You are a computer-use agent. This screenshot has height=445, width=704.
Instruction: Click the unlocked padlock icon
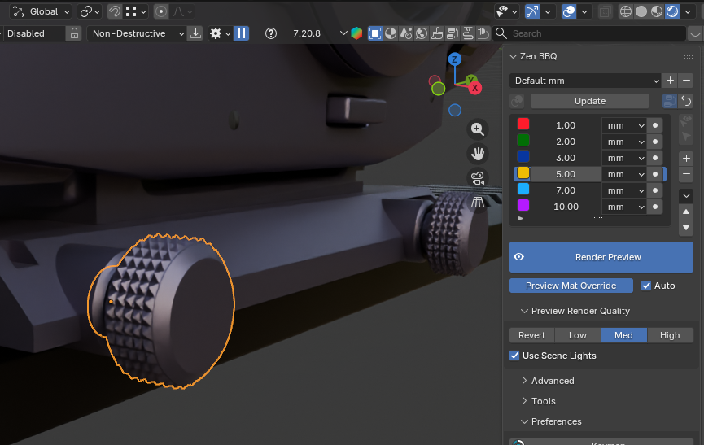click(74, 33)
